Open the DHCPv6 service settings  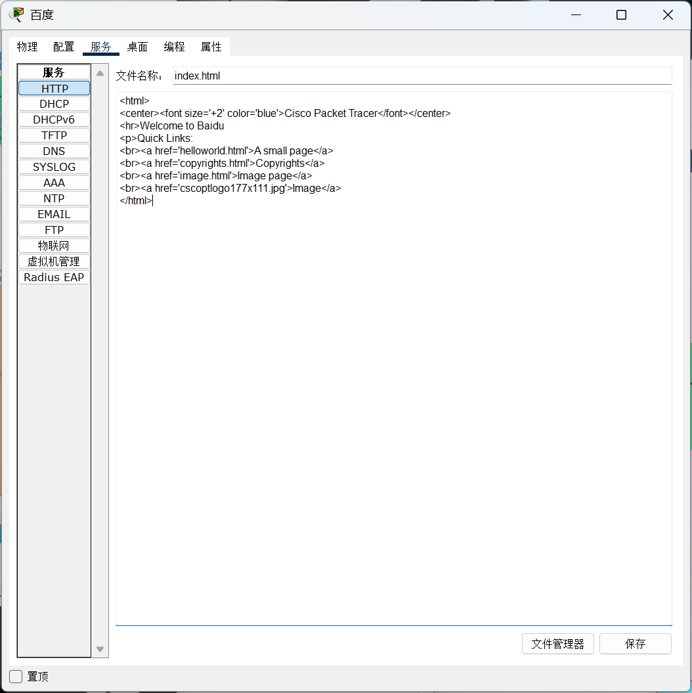(54, 120)
